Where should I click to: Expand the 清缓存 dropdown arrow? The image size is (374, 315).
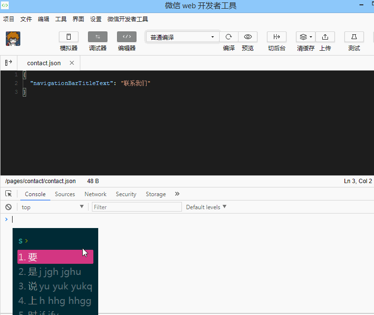311,37
